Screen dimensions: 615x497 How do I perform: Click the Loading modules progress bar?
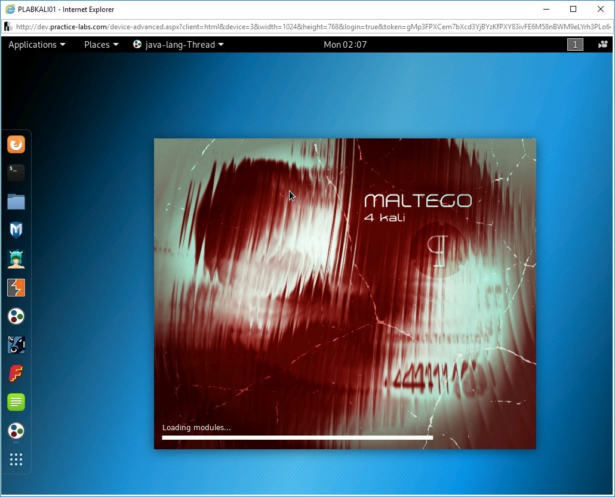click(x=297, y=438)
